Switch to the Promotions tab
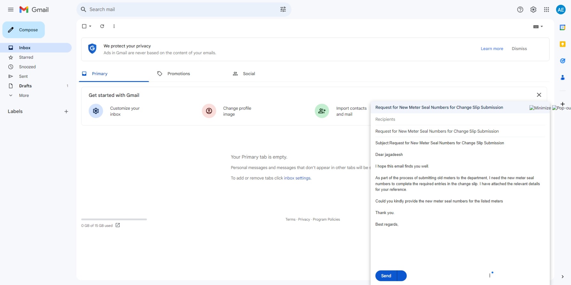 (x=189, y=74)
